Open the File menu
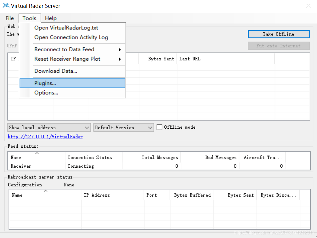Viewport: 317px width, 238px height. point(10,18)
